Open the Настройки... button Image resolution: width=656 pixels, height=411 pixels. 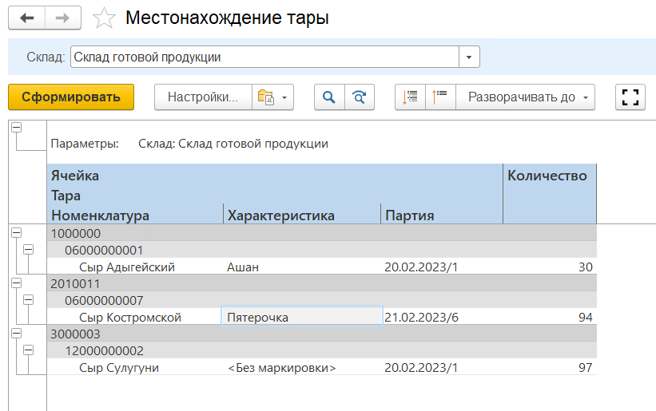[x=203, y=97]
